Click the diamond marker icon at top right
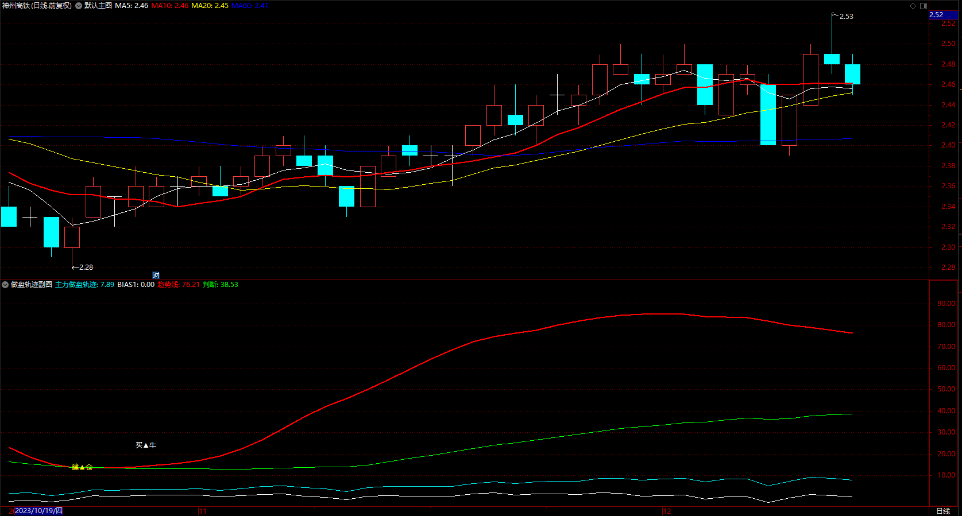 913,6
